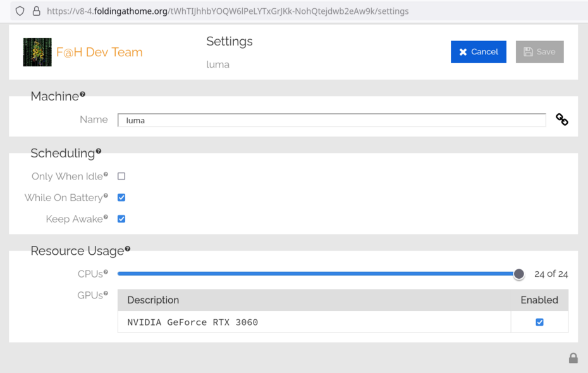Disable the NVIDIA GeForce RTX 3060 GPU checkbox
This screenshot has height=373, width=588.
click(539, 322)
